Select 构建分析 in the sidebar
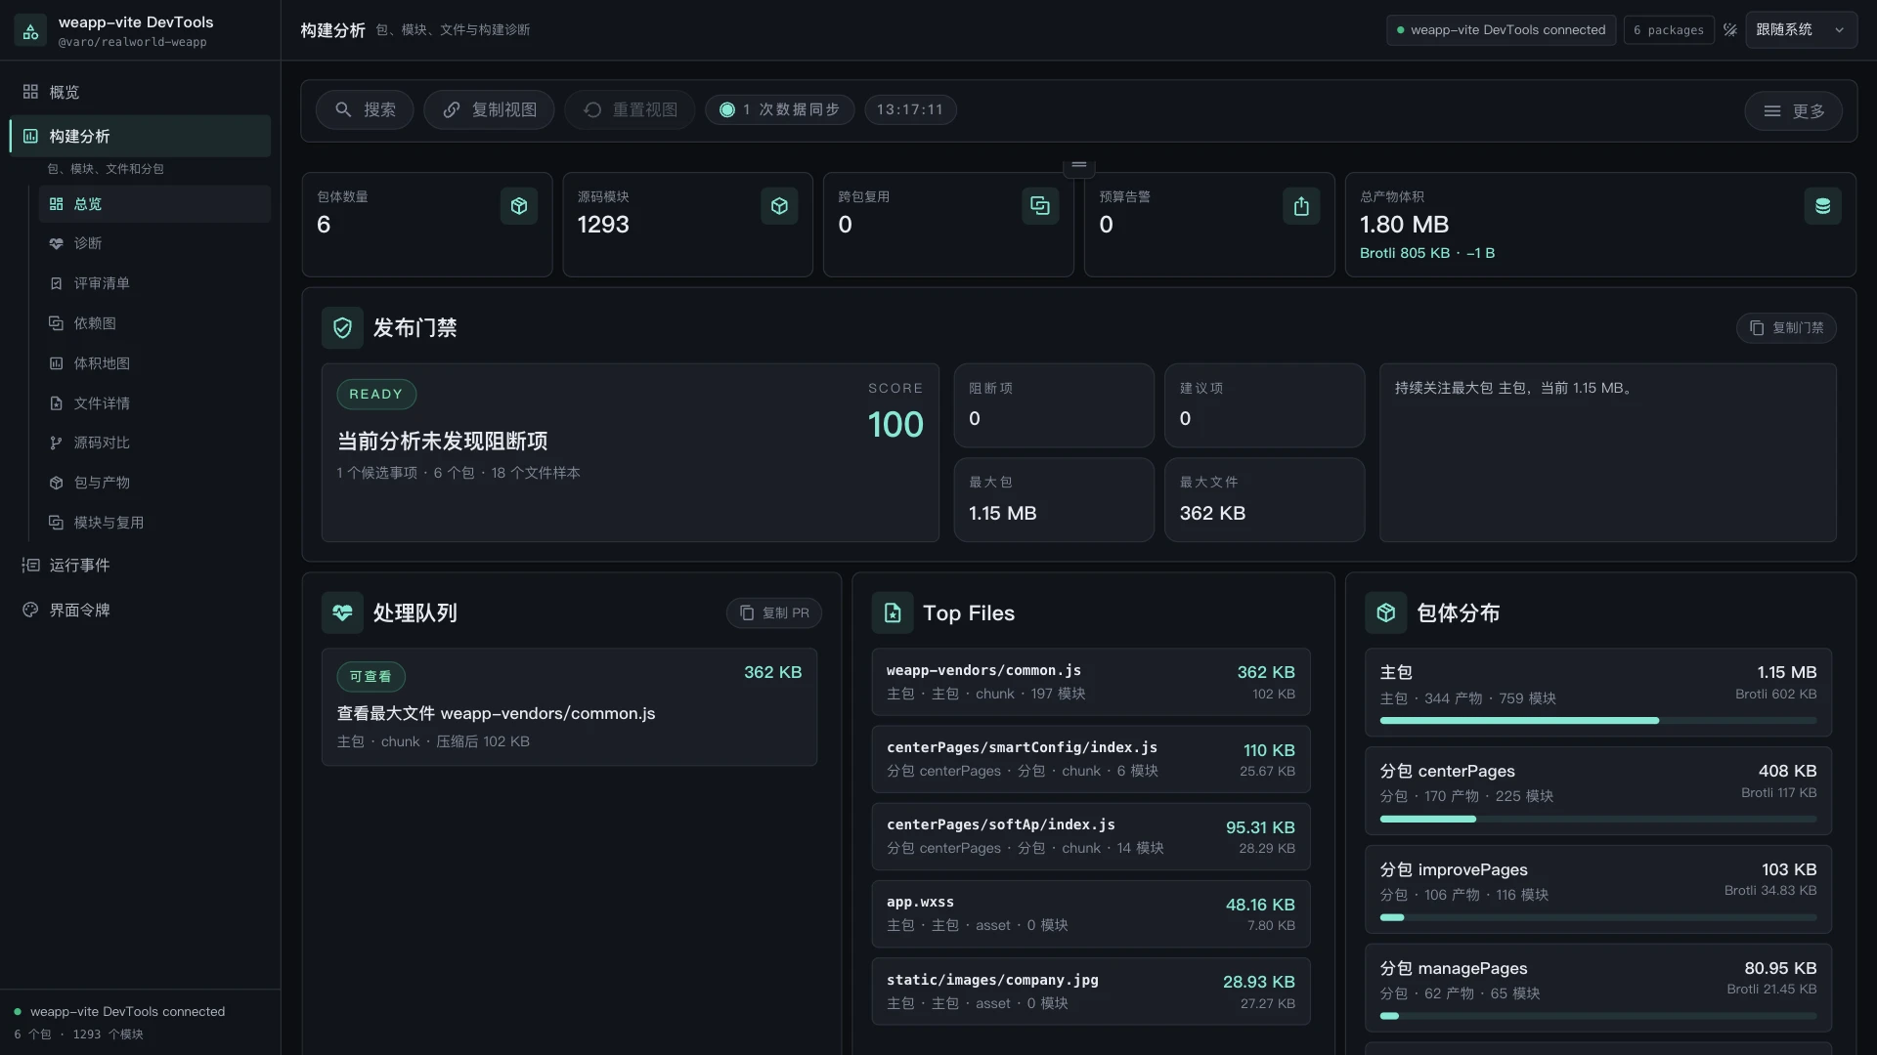Screen dimensions: 1877x1055 click(x=140, y=136)
